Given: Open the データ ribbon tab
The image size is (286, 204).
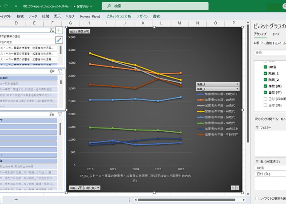Looking at the screenshot, I should (33, 16).
